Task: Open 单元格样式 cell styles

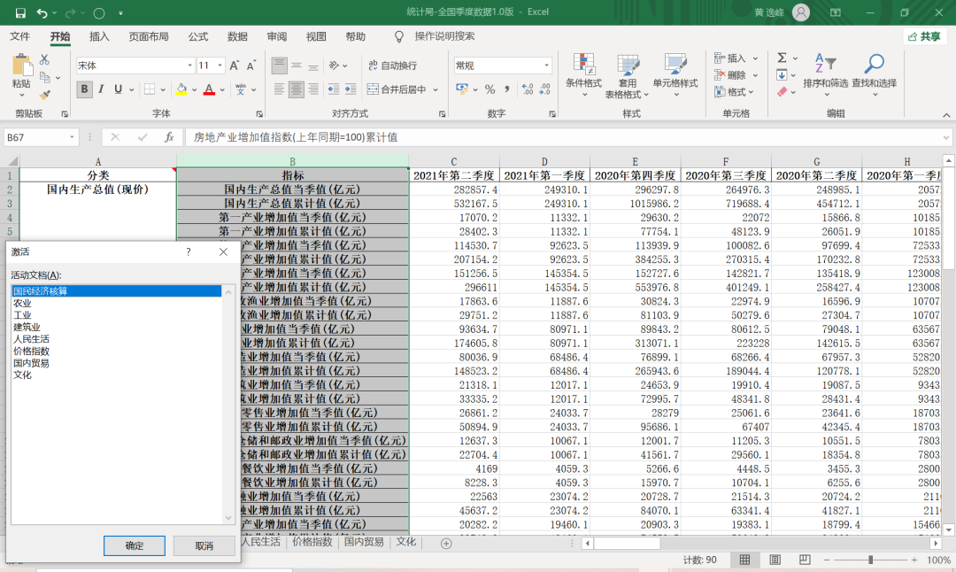Action: pos(675,75)
